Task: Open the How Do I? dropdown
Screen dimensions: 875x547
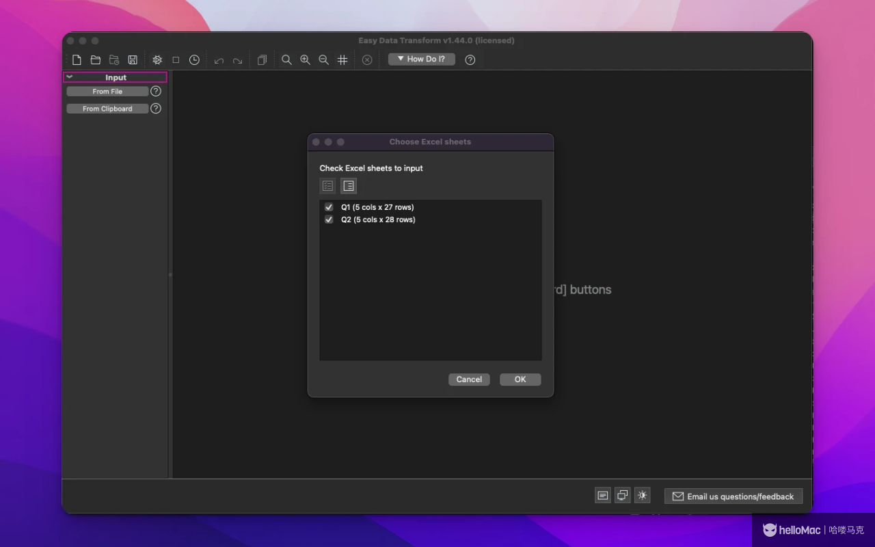Action: pyautogui.click(x=422, y=59)
